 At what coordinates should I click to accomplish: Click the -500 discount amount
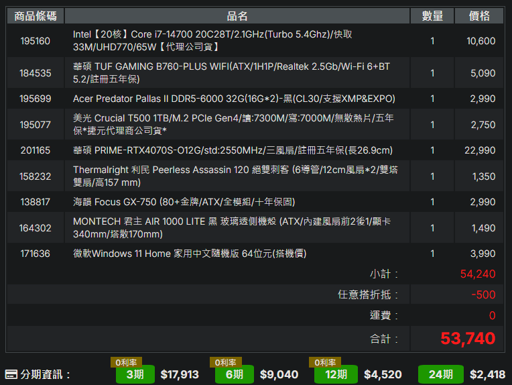(x=484, y=294)
